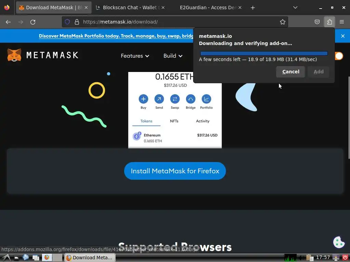Open cookie preferences cookie icon
The image size is (350, 262).
click(x=339, y=242)
